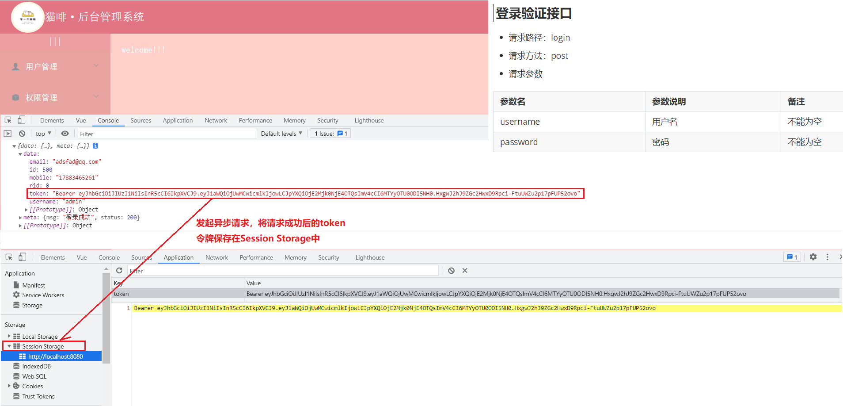Create a live expression with the eye icon

click(65, 133)
